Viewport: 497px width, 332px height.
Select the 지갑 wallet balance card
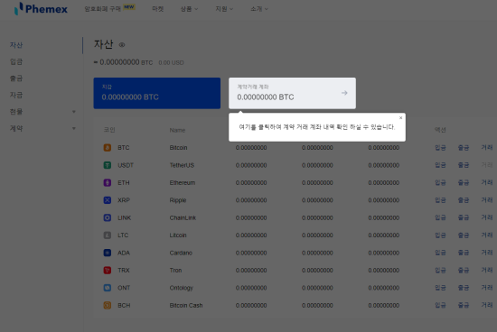pos(157,93)
